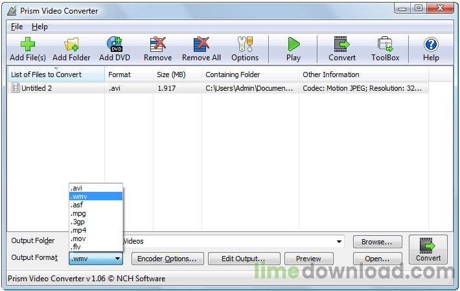
Task: Select the Add DVD toolbar icon
Action: 115,44
